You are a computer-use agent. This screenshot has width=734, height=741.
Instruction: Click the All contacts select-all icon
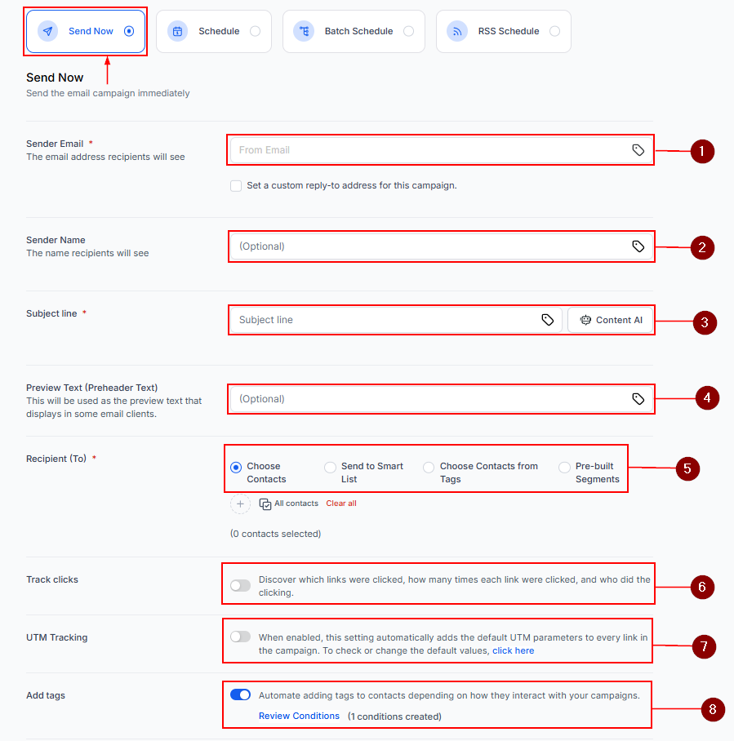coord(265,504)
